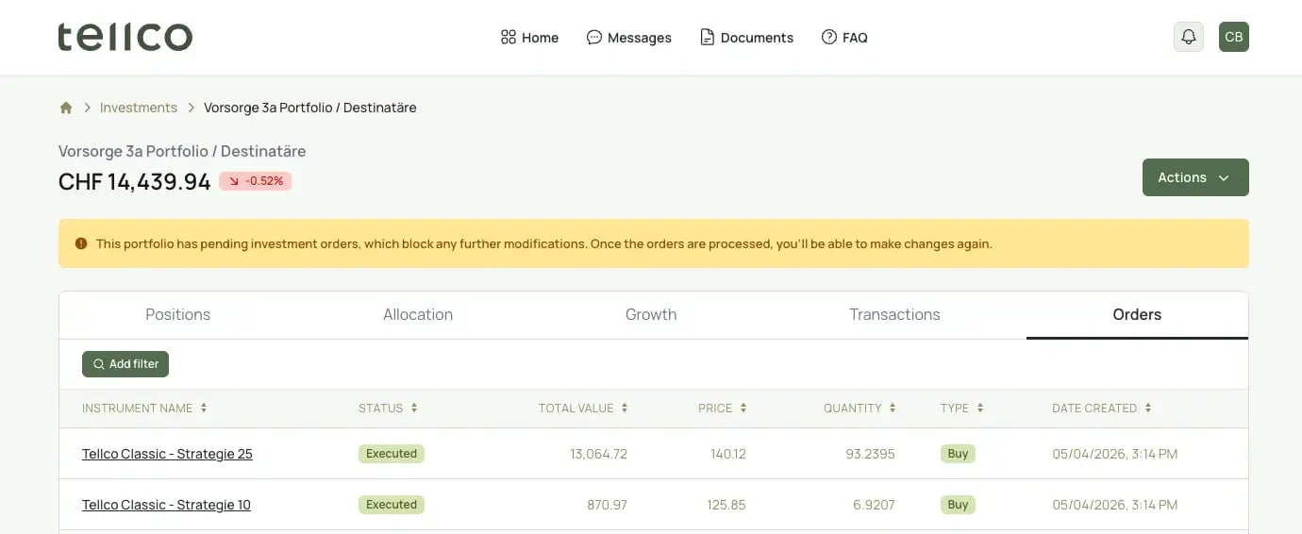Click the warning icon in pending orders banner
1302x534 pixels.
(x=80, y=243)
